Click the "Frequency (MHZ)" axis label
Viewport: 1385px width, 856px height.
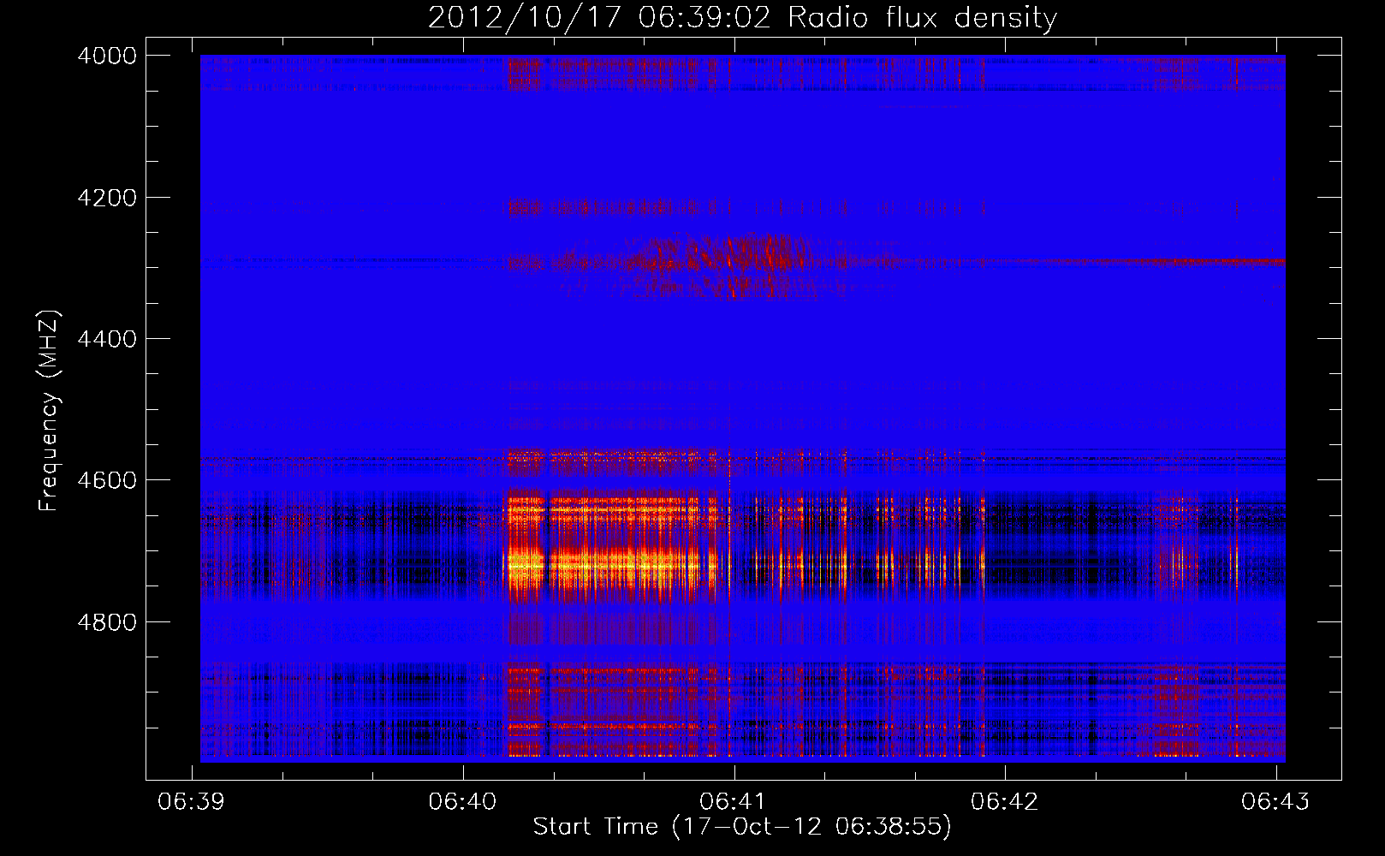50,410
